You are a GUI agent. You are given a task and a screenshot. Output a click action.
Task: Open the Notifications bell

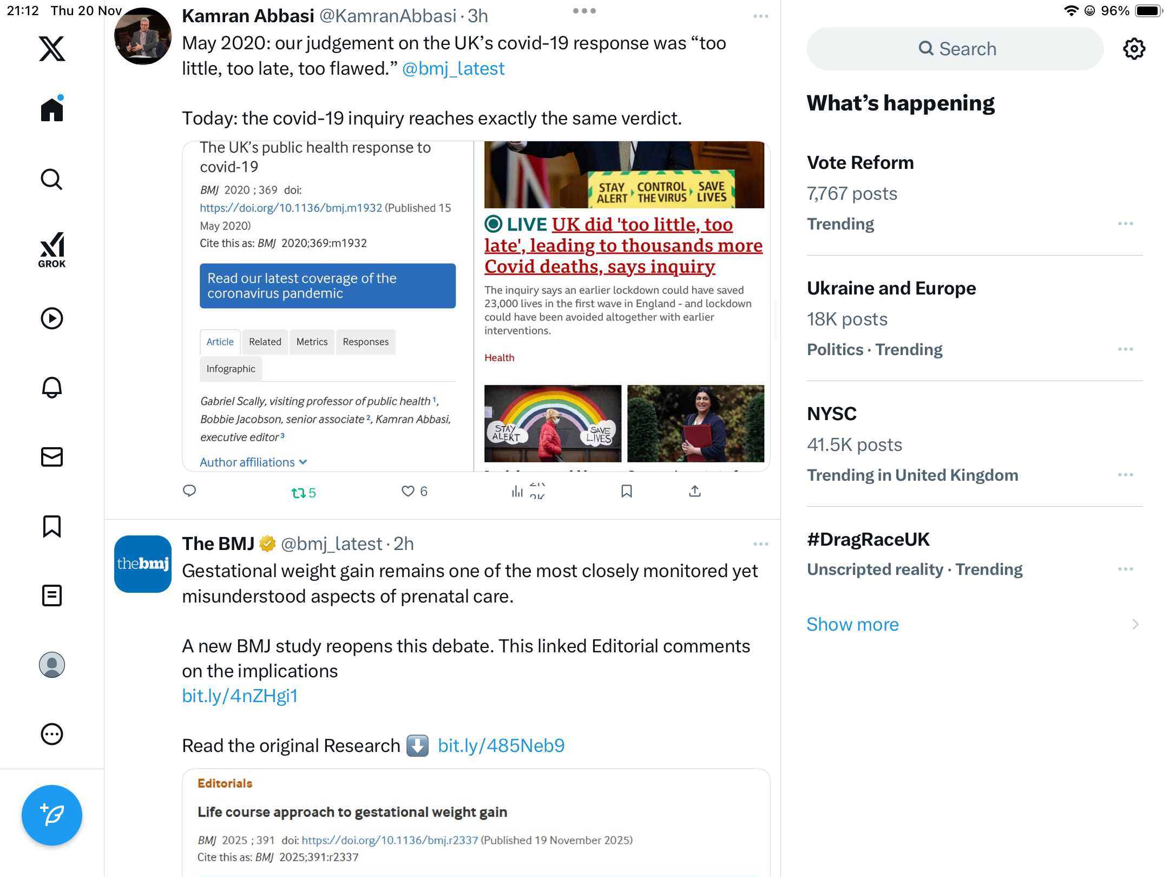tap(52, 388)
